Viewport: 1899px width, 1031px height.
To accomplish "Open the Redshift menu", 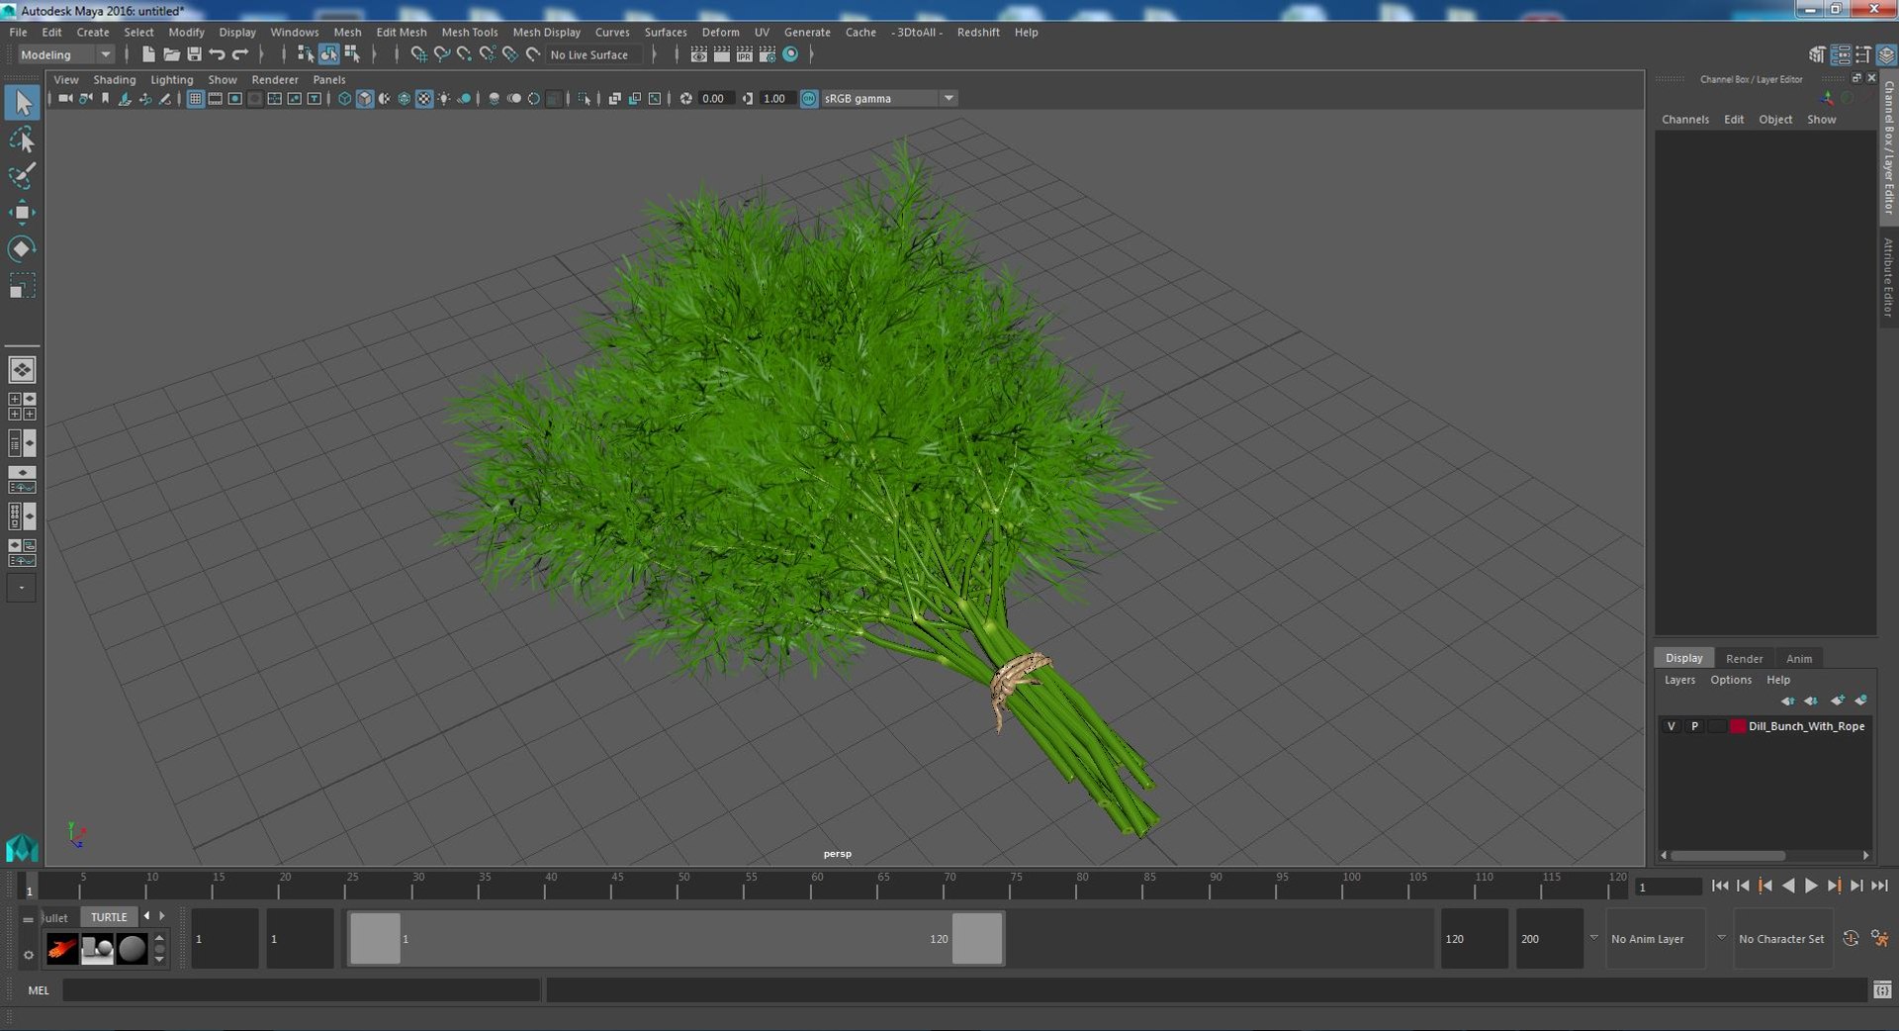I will point(978,32).
